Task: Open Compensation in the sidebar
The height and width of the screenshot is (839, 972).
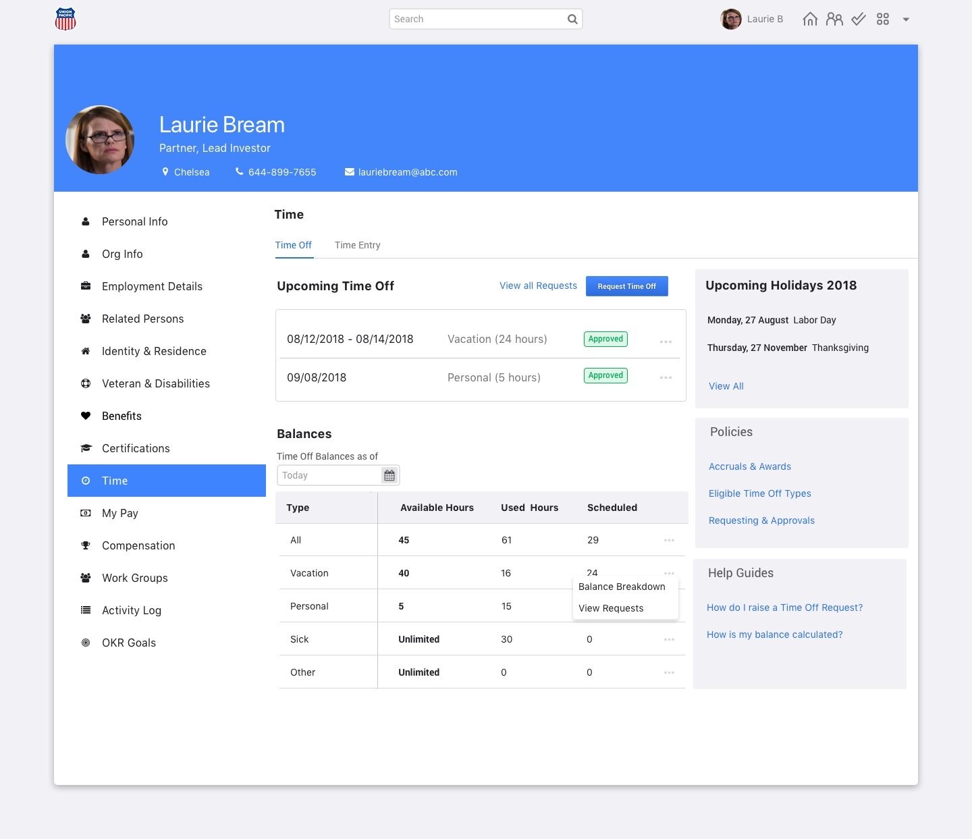Action: point(167,545)
